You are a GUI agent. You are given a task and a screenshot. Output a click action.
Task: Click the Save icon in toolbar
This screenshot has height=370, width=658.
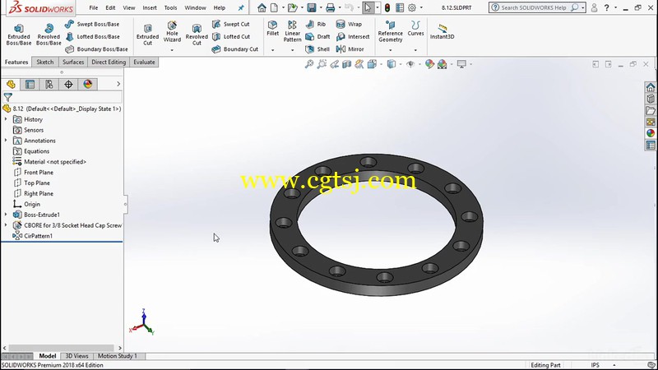point(312,7)
